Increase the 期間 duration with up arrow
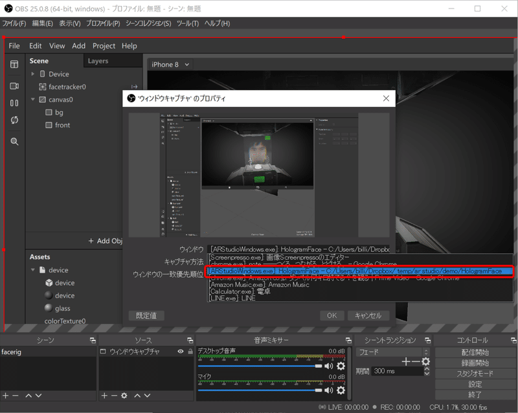518x413 pixels. (427, 369)
